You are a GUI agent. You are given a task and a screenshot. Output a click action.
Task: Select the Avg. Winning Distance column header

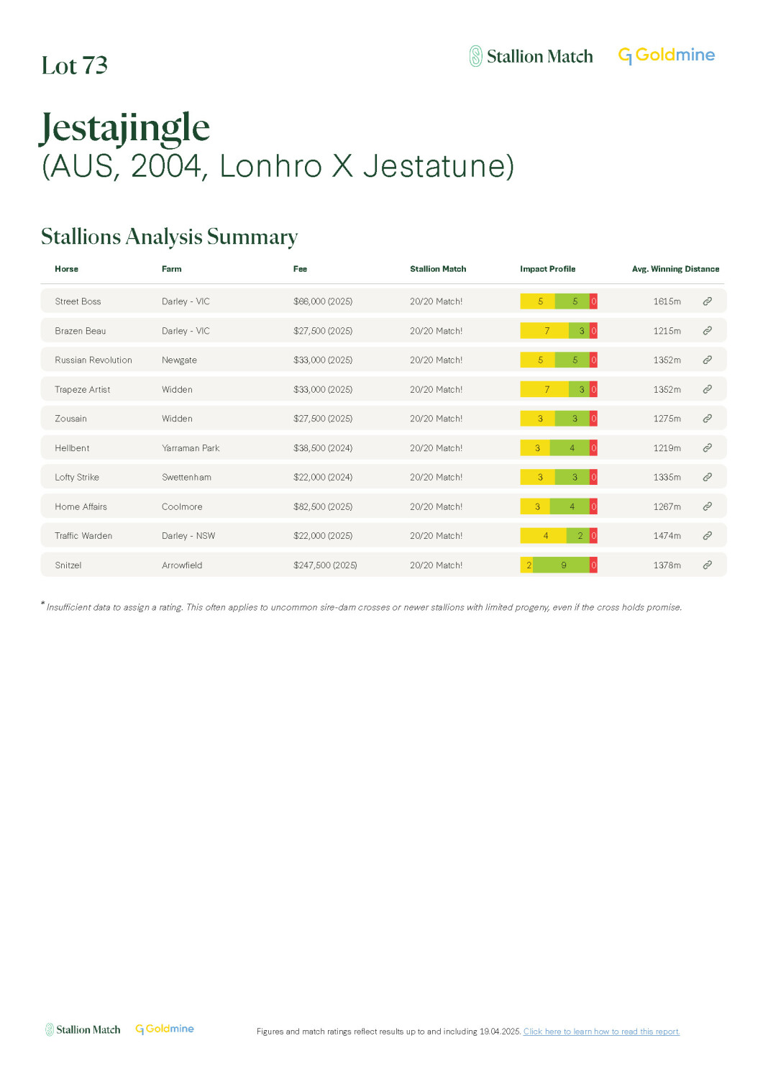(675, 269)
